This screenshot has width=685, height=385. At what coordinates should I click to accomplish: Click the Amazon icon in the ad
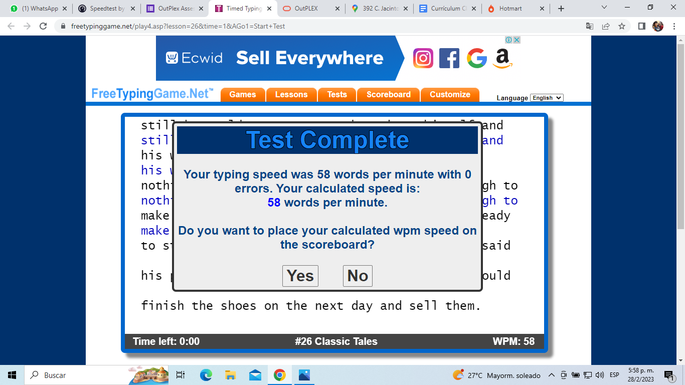pos(502,58)
